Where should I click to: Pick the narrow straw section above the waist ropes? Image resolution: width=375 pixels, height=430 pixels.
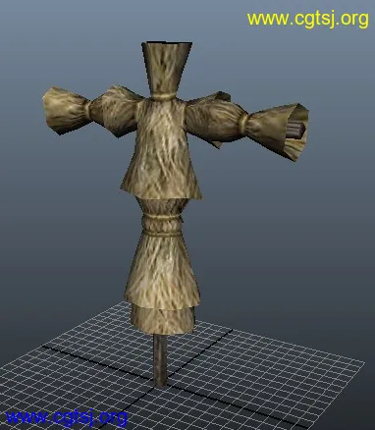click(x=162, y=206)
